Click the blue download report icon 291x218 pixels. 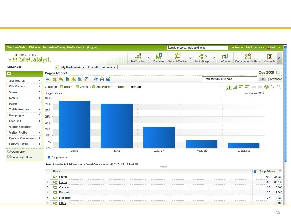[80, 79]
